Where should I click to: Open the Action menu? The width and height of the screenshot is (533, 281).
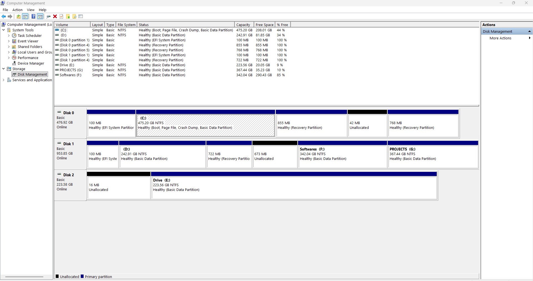coord(17,10)
